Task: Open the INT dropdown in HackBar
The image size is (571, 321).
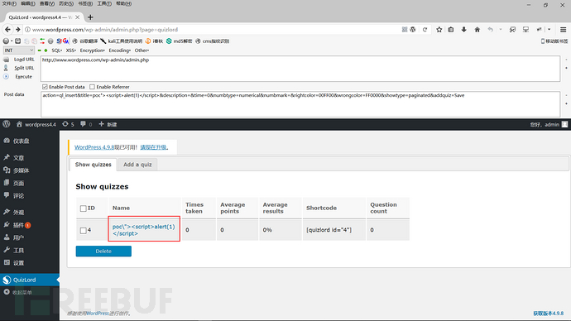Action: pyautogui.click(x=18, y=50)
